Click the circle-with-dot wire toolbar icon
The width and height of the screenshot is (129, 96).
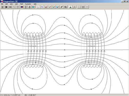2,7
